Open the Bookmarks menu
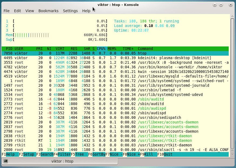 48,11
